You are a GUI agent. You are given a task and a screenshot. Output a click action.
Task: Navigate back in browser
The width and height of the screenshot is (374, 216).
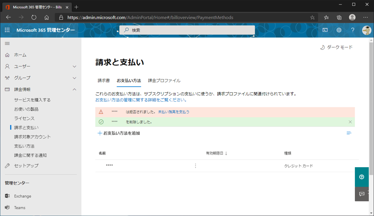[x=8, y=17]
